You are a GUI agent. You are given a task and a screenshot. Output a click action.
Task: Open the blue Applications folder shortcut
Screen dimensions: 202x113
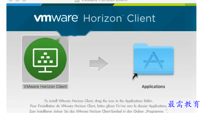pyautogui.click(x=154, y=59)
